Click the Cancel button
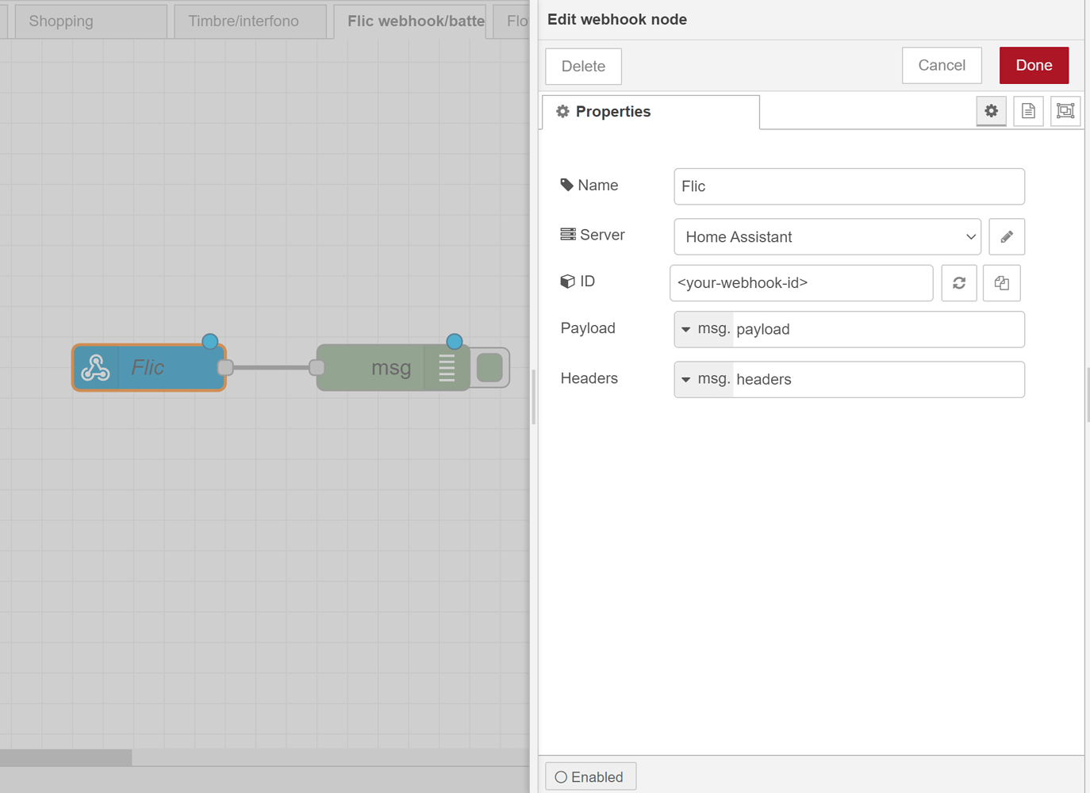This screenshot has width=1090, height=793. [942, 65]
